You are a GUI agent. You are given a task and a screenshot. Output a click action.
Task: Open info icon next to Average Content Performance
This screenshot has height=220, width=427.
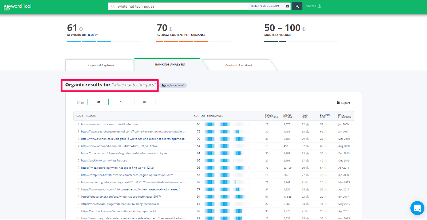coord(171,29)
